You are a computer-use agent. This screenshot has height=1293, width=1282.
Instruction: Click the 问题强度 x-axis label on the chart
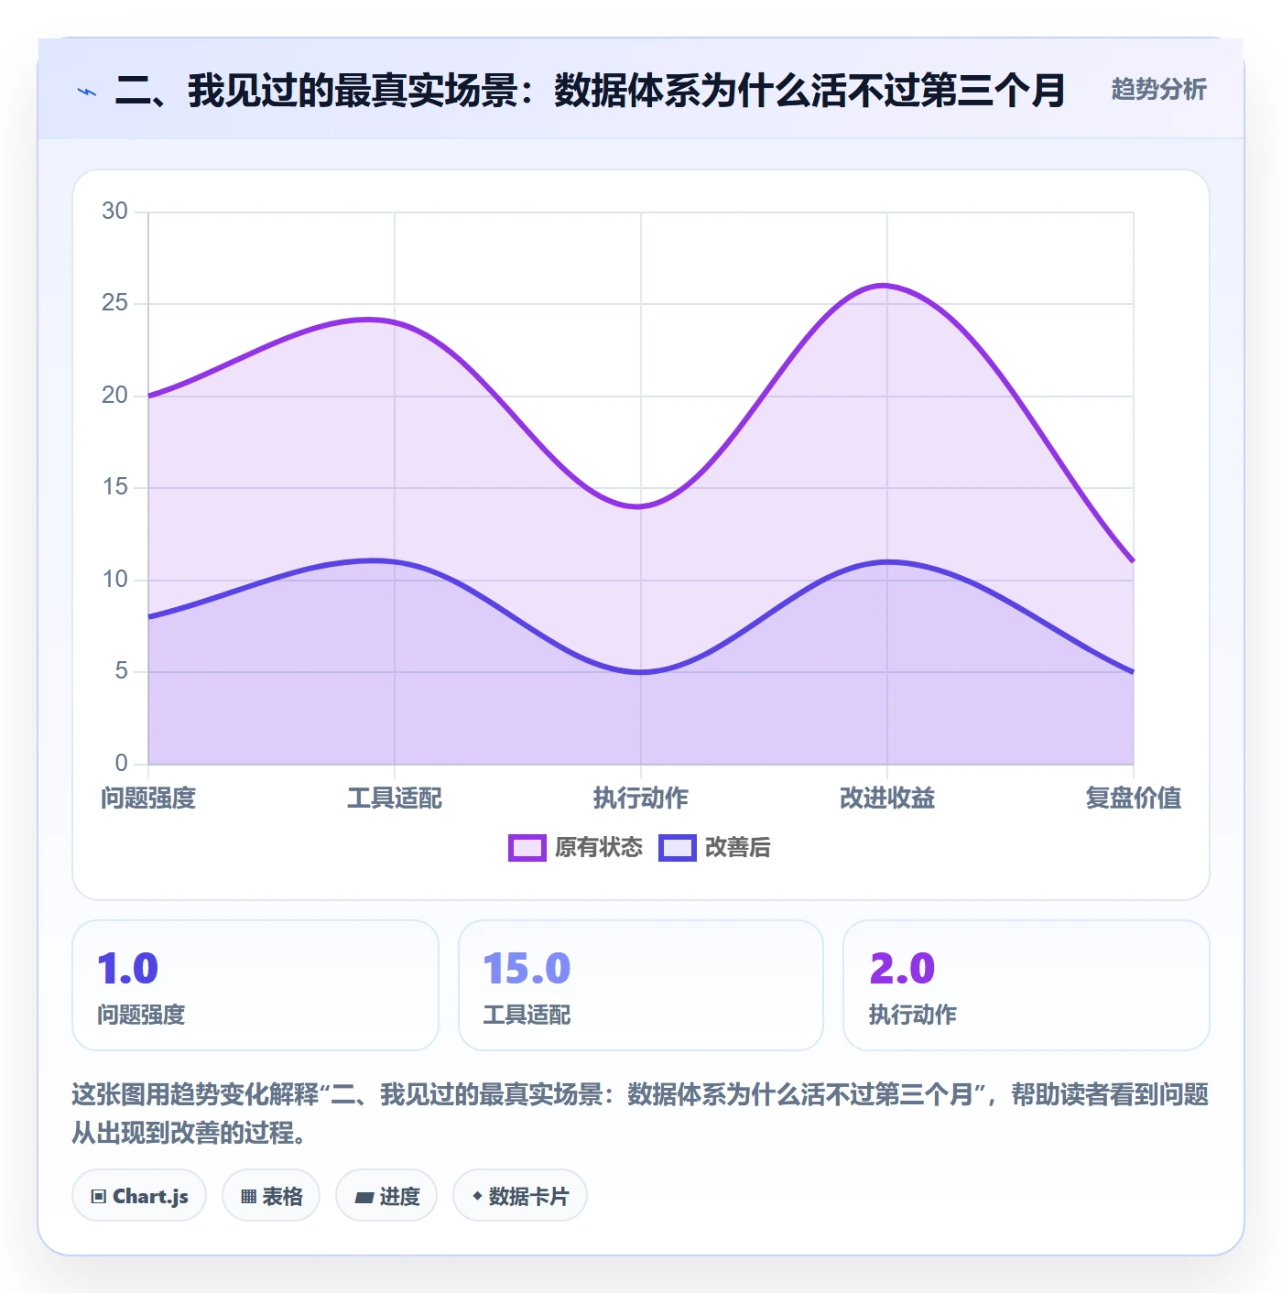(148, 798)
